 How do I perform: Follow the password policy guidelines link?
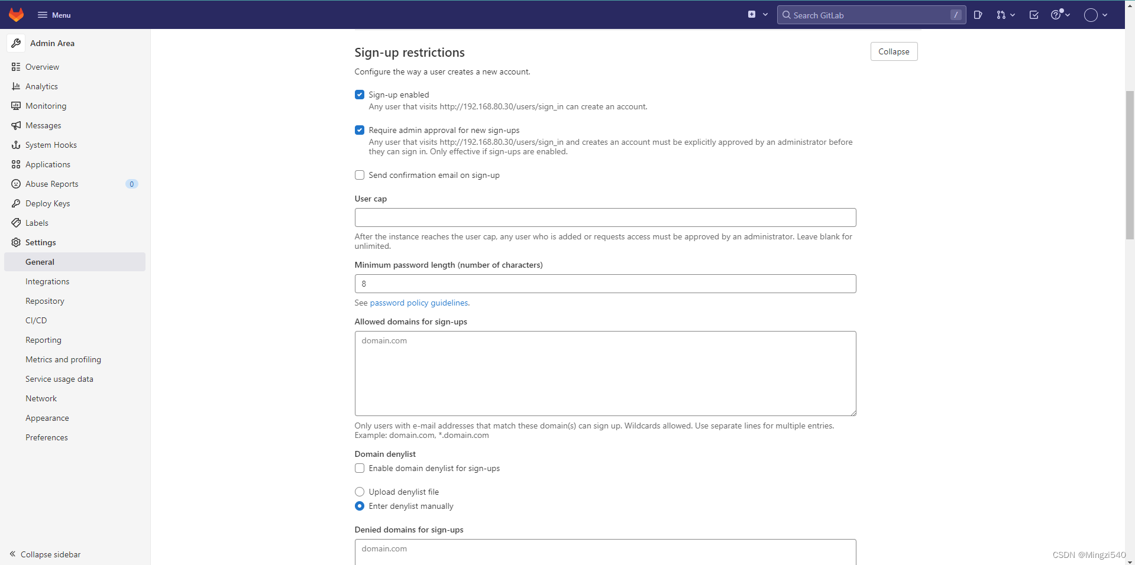tap(419, 303)
